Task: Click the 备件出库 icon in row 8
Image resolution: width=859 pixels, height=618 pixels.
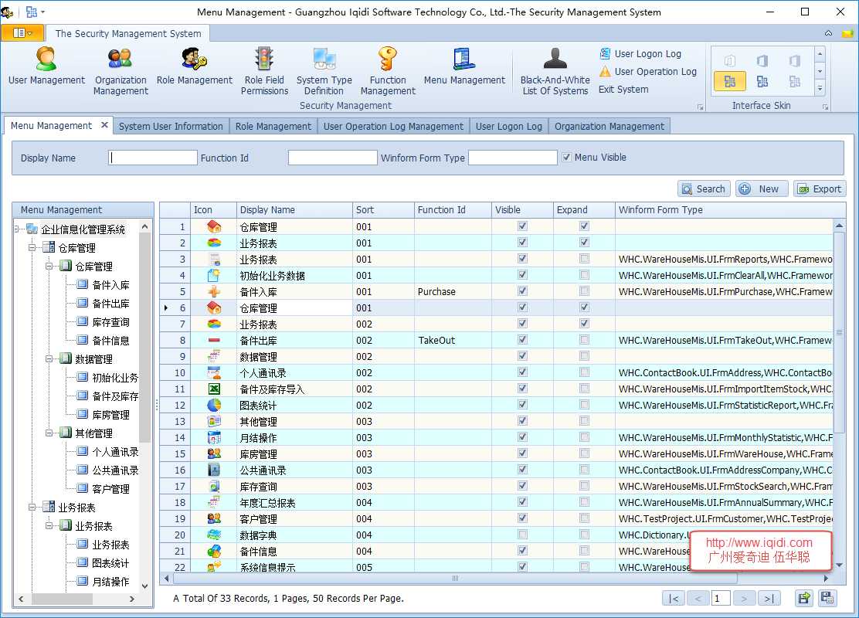Action: click(x=214, y=340)
